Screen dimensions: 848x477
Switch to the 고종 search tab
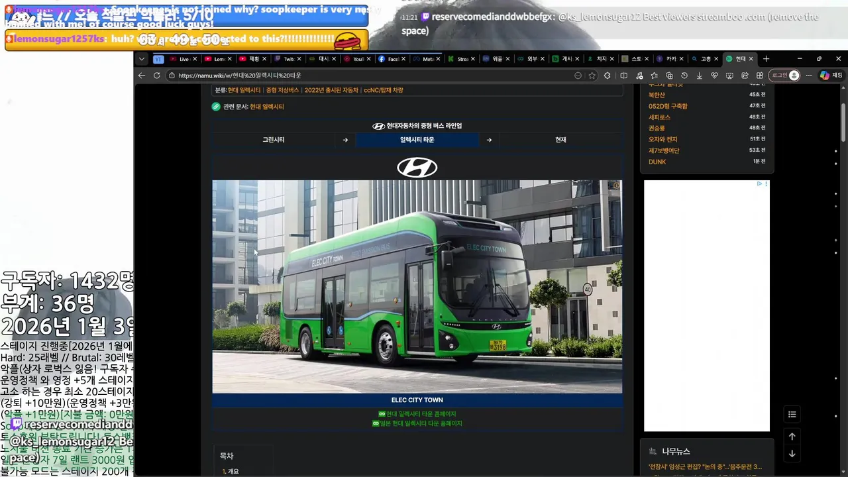point(704,59)
